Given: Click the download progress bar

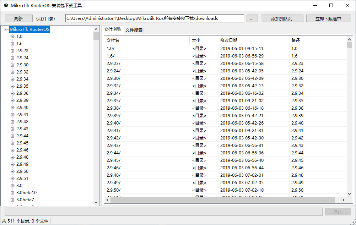Looking at the screenshot, I should click(x=163, y=212).
